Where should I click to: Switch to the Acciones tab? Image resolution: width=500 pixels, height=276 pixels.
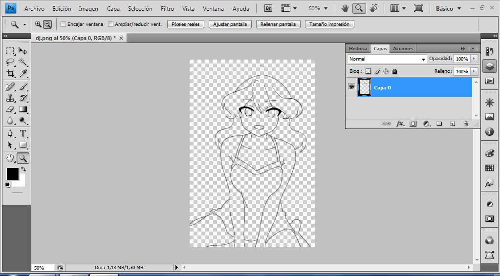(403, 48)
